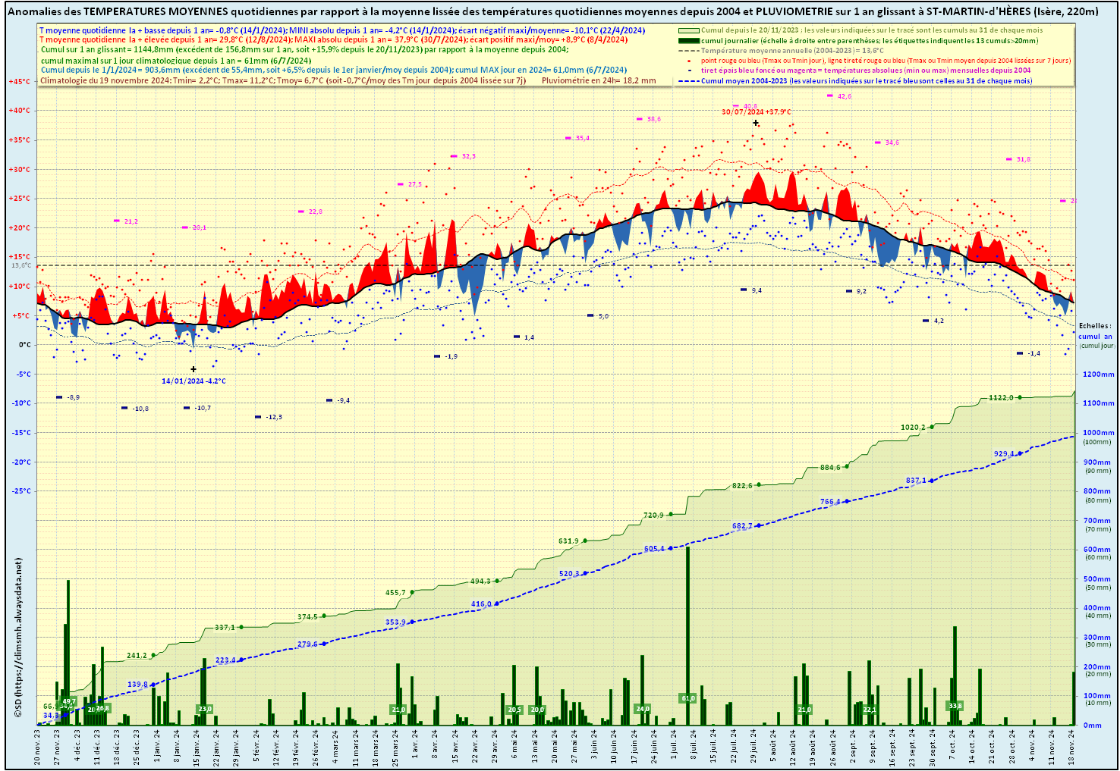Image resolution: width=1120 pixels, height=771 pixels.
Task: Click the blue mean cumulative label '766,4'
Action: pyautogui.click(x=830, y=501)
